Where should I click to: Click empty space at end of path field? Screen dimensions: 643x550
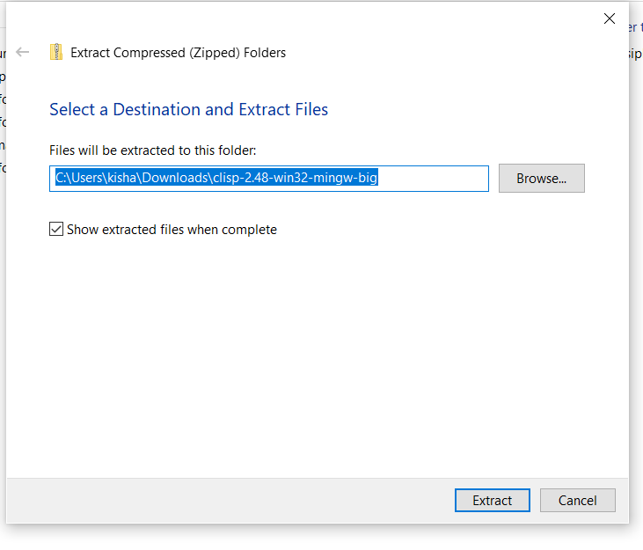click(x=435, y=179)
